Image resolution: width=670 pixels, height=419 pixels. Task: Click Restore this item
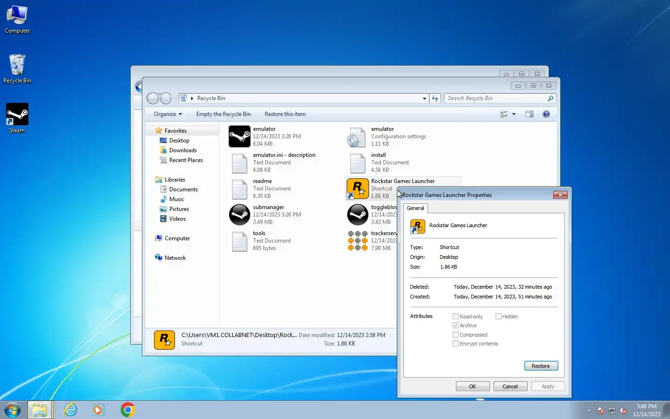pyautogui.click(x=285, y=114)
